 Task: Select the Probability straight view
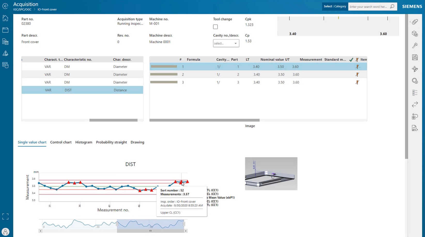tap(111, 142)
